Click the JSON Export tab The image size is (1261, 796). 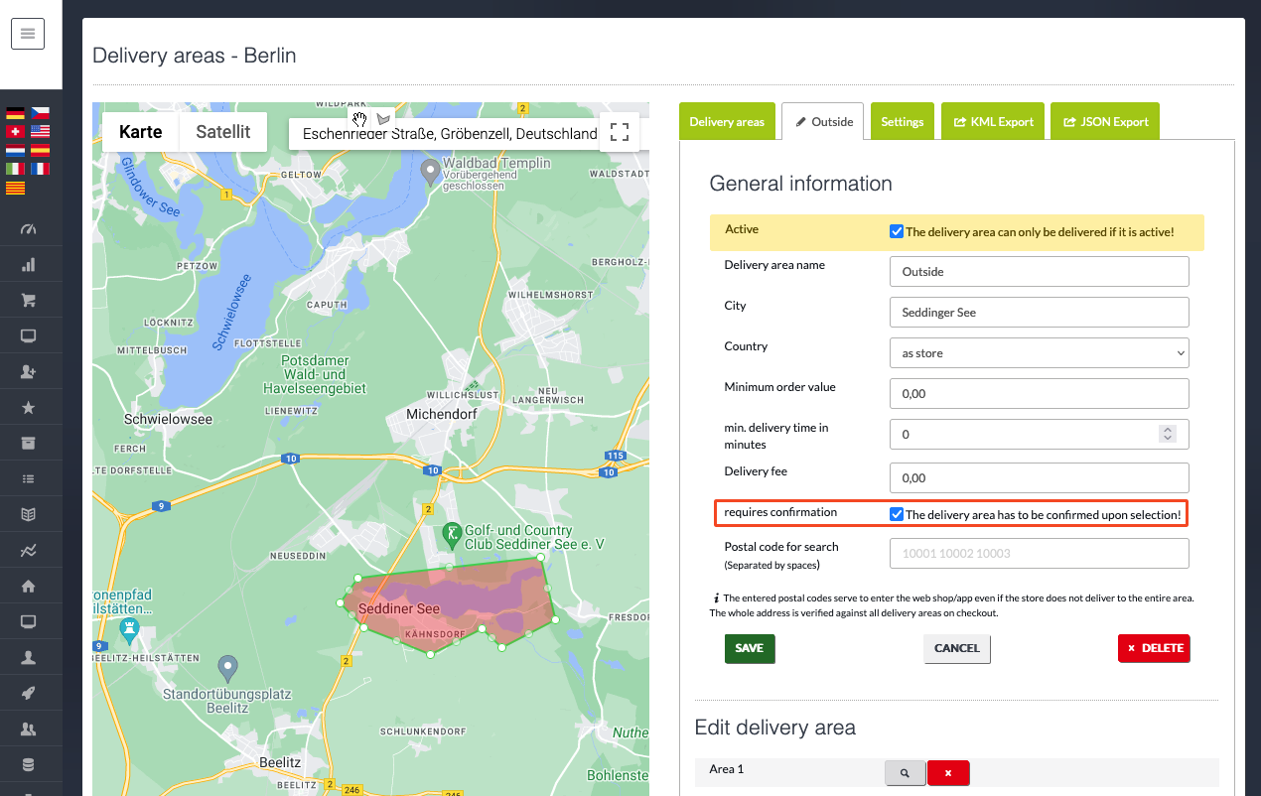pyautogui.click(x=1105, y=121)
